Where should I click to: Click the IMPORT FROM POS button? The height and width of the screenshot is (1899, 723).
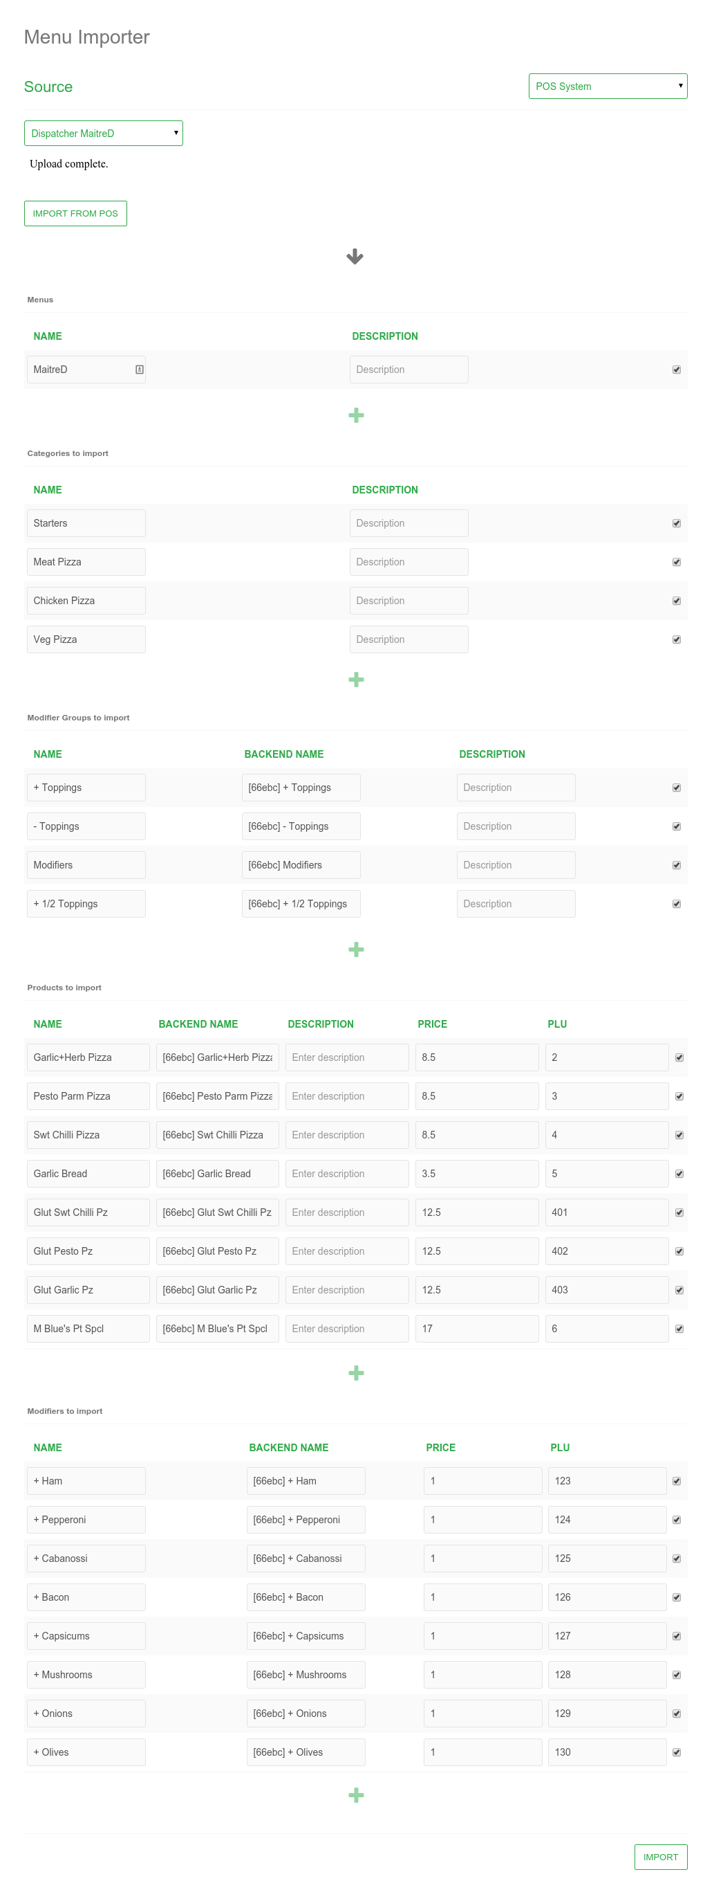pyautogui.click(x=75, y=214)
